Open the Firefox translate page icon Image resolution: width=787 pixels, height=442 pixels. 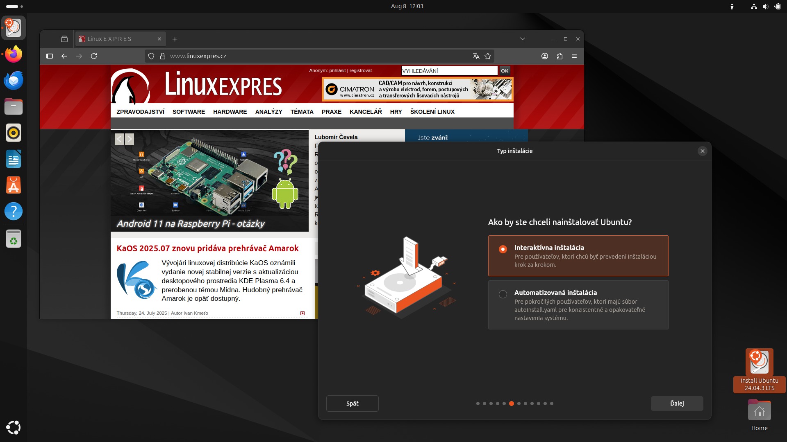click(476, 56)
